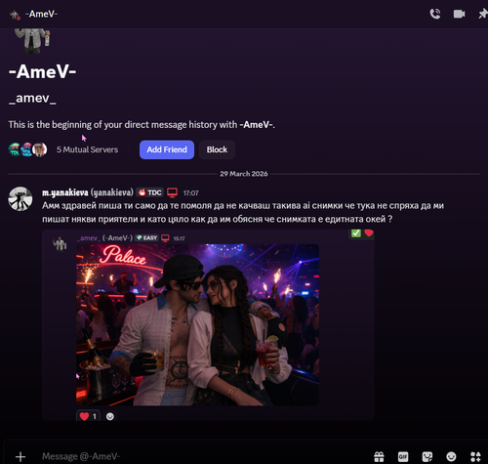Open the apps launcher icon
The height and width of the screenshot is (464, 488).
[475, 456]
